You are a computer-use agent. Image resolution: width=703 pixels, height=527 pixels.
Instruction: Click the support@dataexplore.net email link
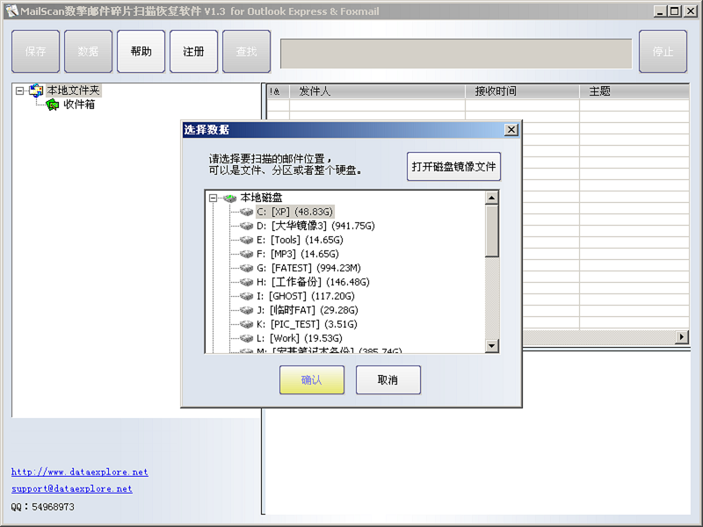click(x=72, y=489)
